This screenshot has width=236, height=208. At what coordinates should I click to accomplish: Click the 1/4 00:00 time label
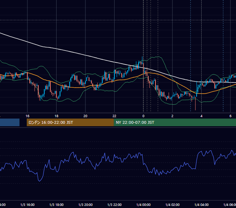pos(143,205)
